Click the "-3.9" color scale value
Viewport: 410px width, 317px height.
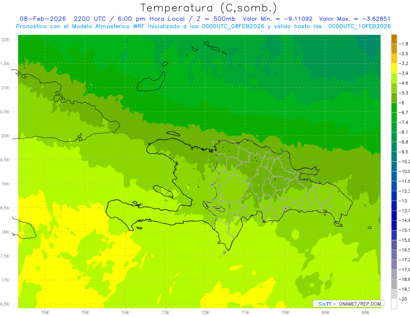(x=403, y=73)
